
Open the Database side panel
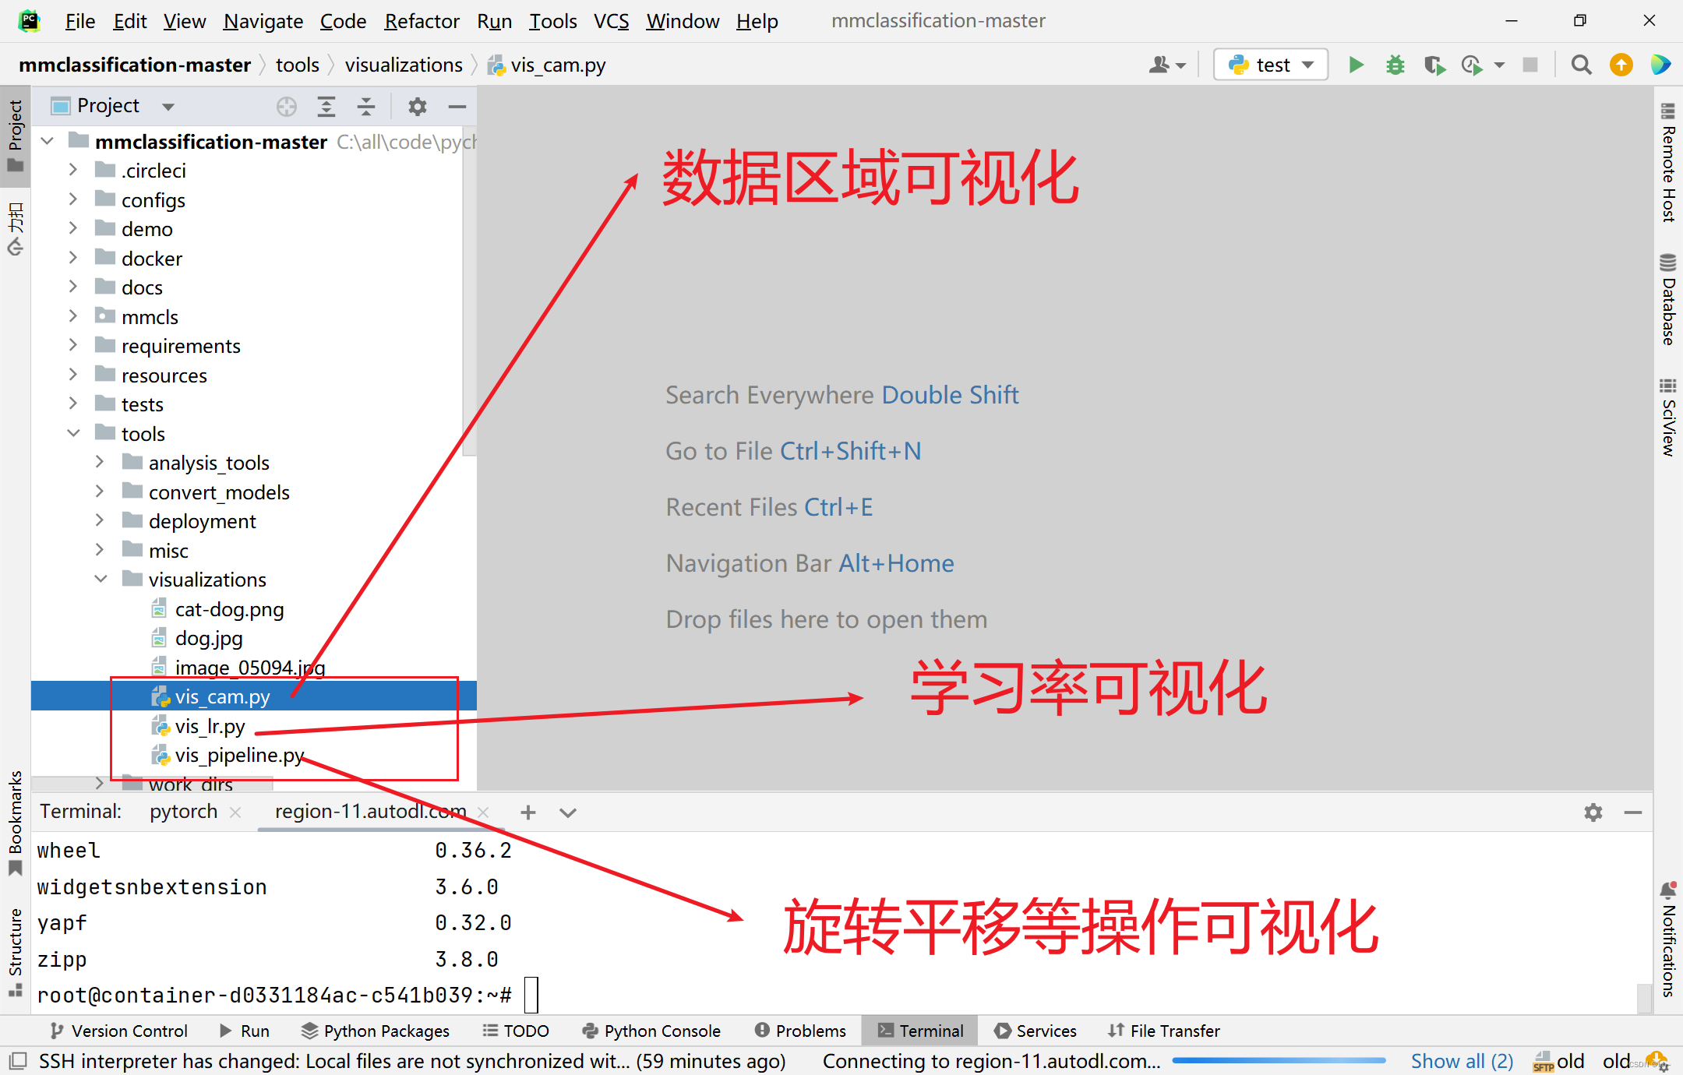point(1668,299)
